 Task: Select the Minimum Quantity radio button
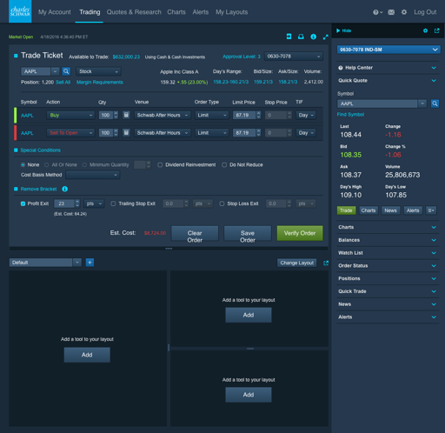84,164
